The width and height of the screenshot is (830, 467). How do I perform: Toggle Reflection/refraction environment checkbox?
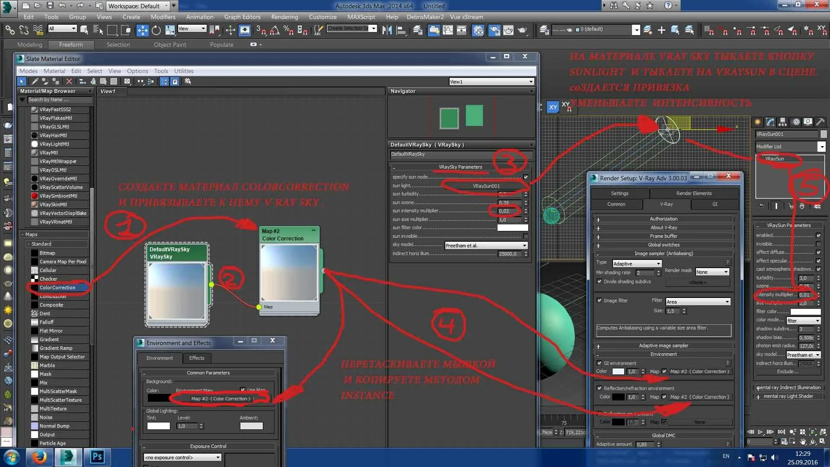pos(599,388)
